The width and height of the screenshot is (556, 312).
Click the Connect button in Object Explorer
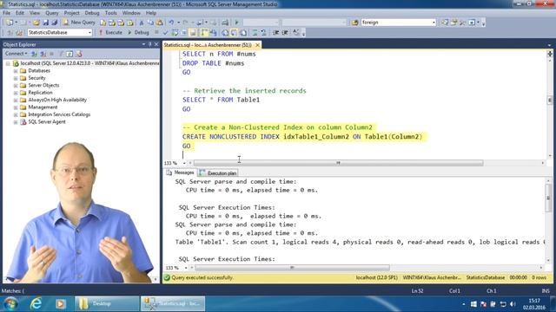point(16,54)
